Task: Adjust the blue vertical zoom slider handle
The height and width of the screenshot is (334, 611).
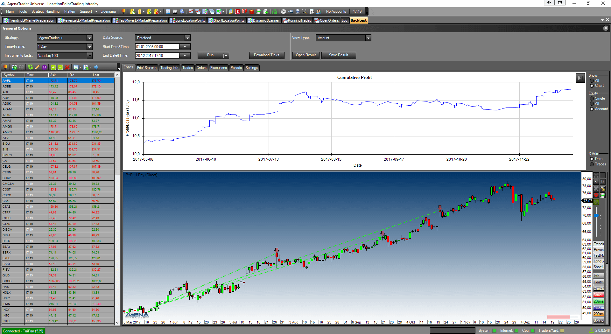Action: (596, 215)
